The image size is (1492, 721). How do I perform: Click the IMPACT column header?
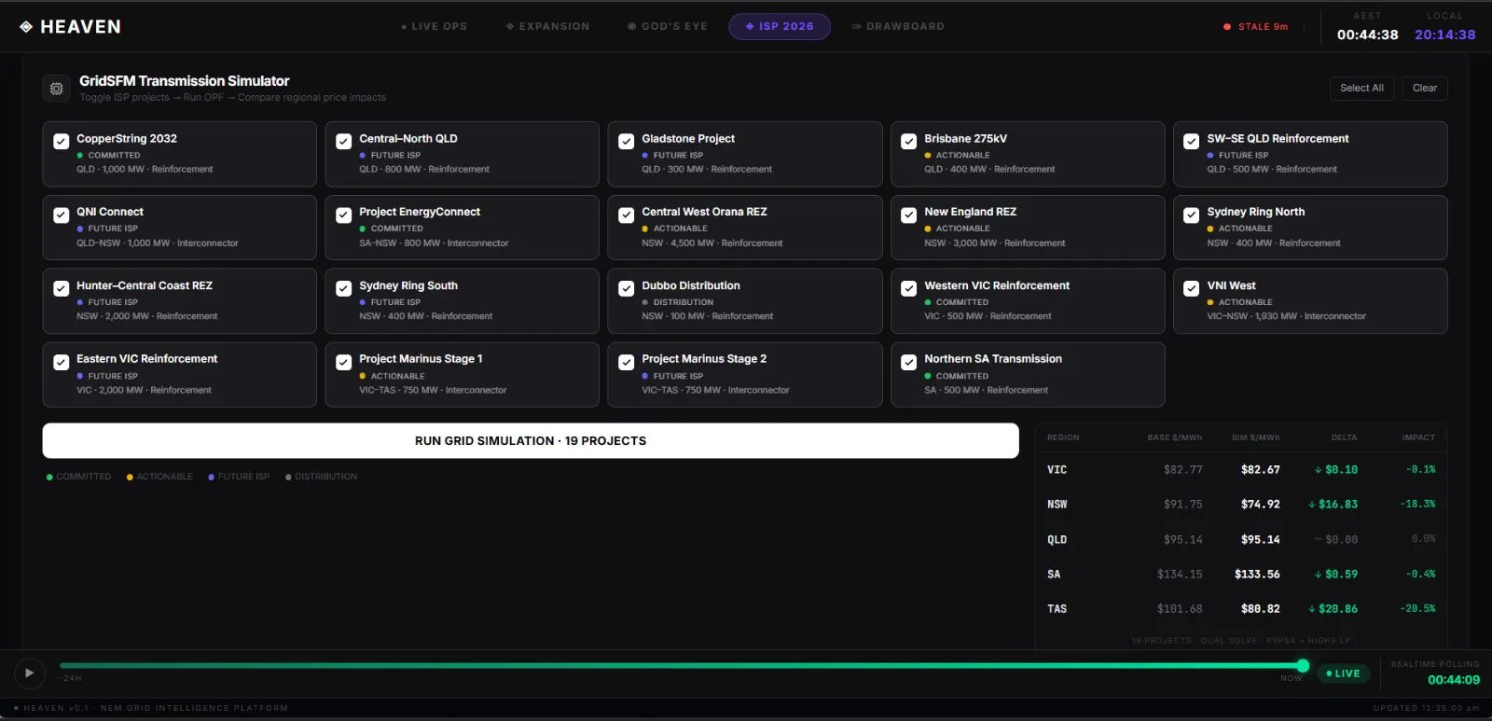click(x=1418, y=437)
